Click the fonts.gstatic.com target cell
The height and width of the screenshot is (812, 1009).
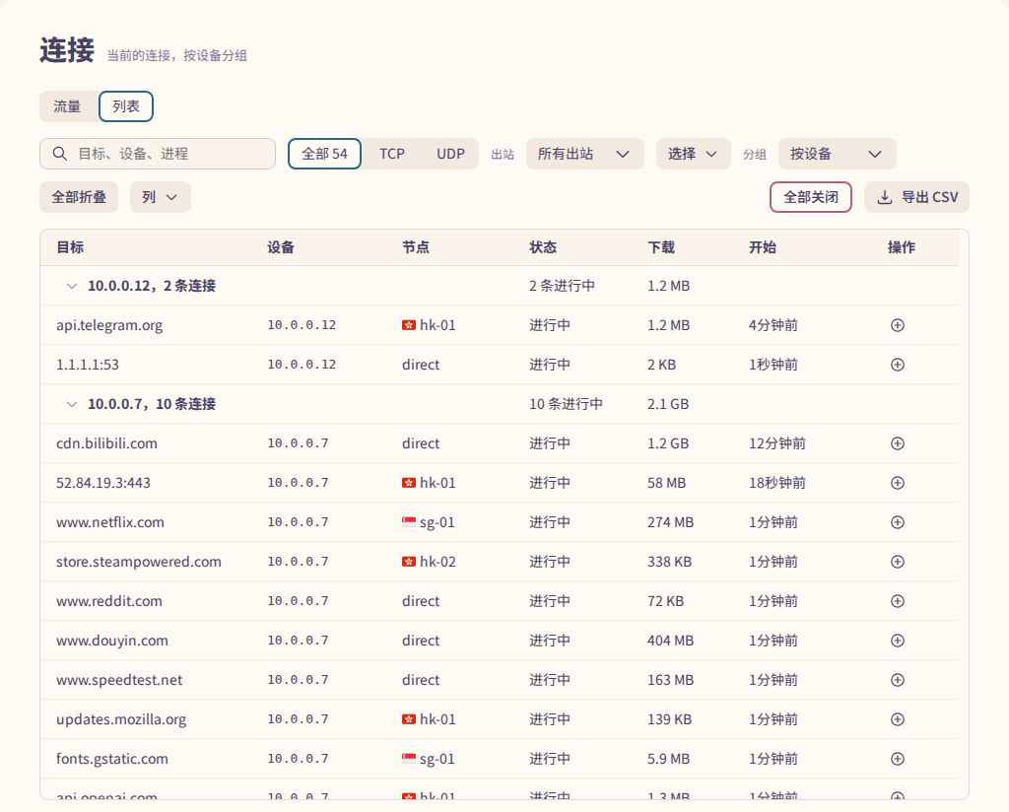tap(112, 759)
